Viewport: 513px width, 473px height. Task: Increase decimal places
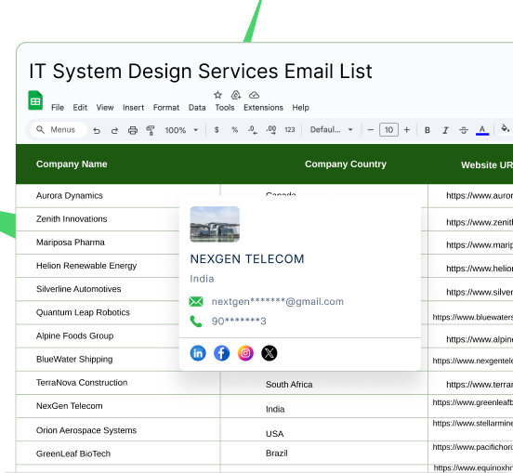(x=271, y=130)
